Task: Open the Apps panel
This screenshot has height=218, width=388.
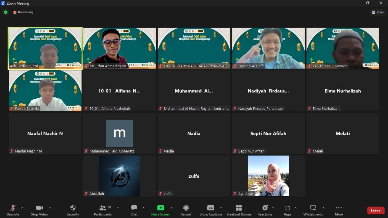Action: (287, 210)
